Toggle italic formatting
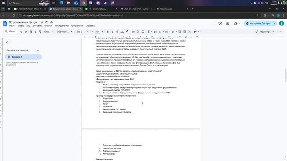The width and height of the screenshot is (287, 161). 112,32
